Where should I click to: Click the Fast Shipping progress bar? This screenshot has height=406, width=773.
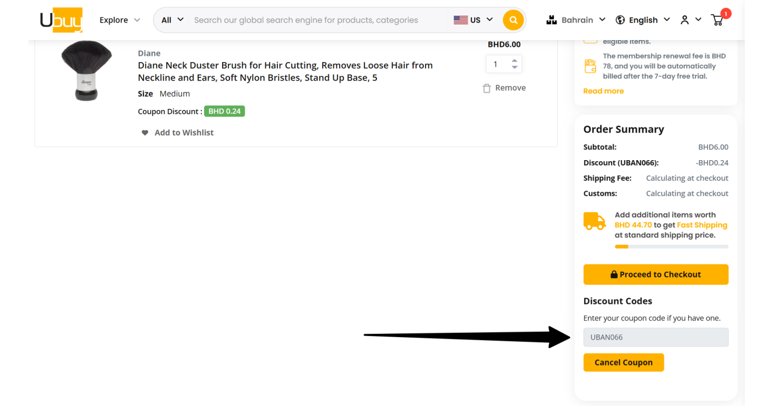[671, 246]
